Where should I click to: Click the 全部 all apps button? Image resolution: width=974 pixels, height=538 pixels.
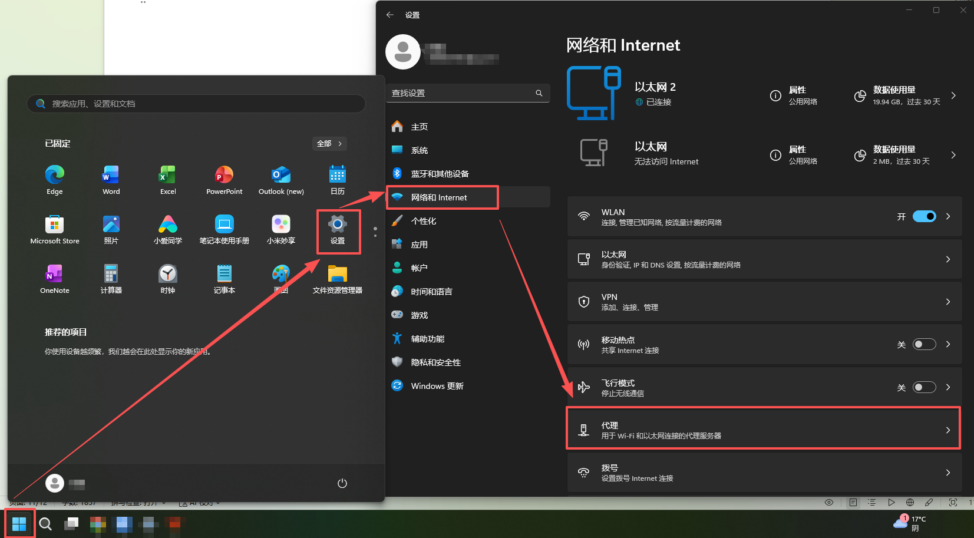click(x=329, y=144)
